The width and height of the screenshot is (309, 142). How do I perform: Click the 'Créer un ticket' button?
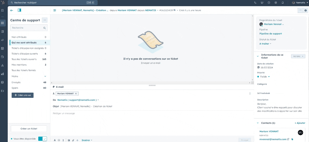point(29,128)
